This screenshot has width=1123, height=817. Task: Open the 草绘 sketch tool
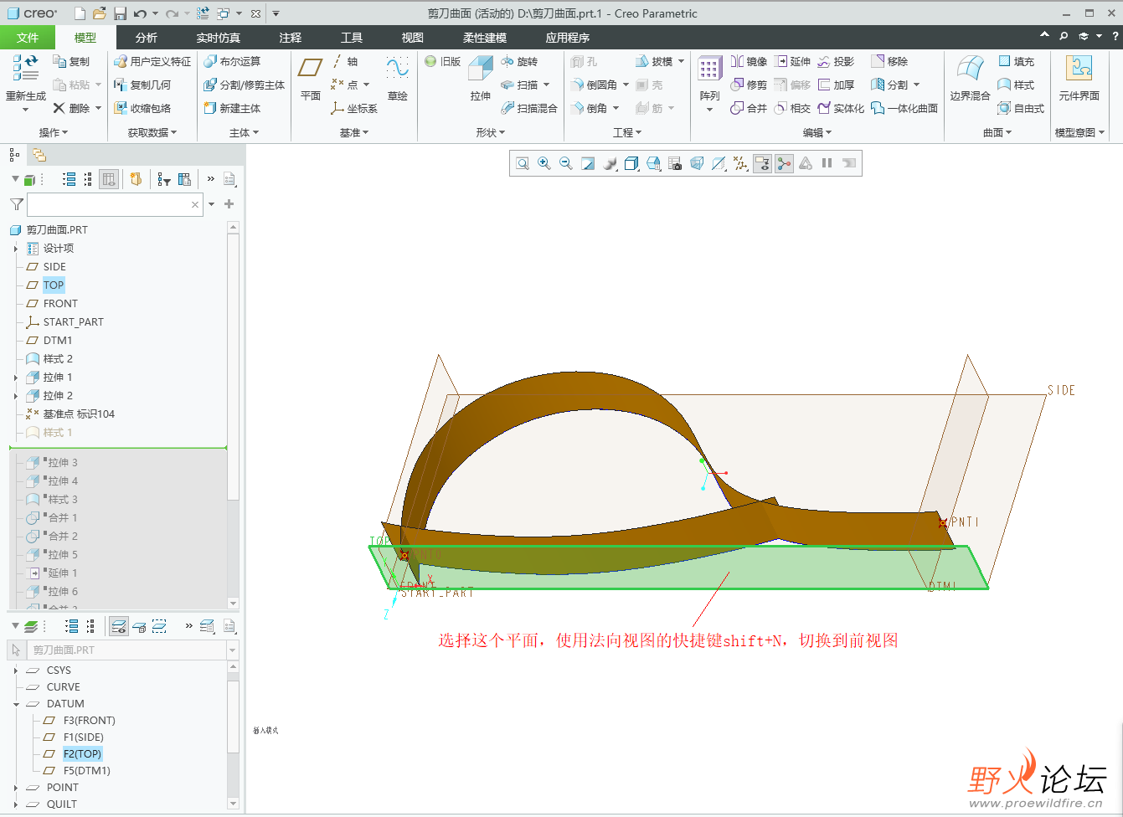pyautogui.click(x=398, y=68)
